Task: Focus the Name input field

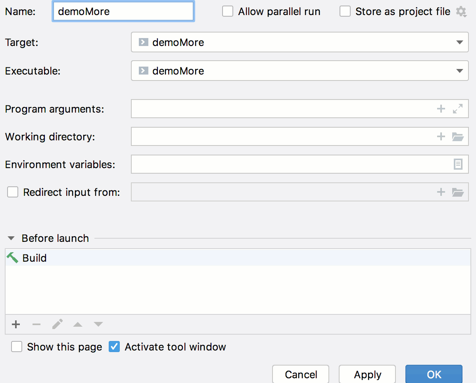Action: [x=123, y=11]
